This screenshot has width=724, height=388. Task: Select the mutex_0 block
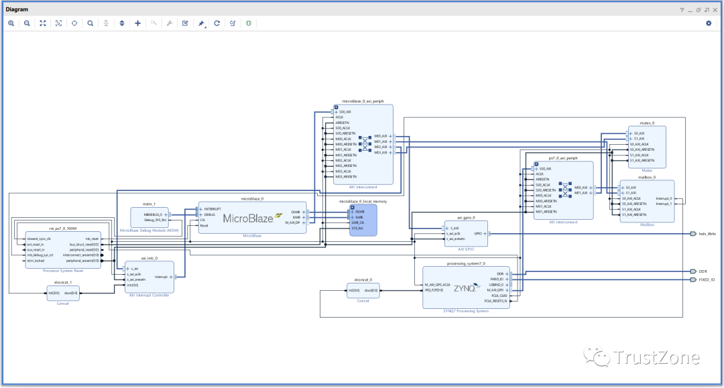[647, 147]
